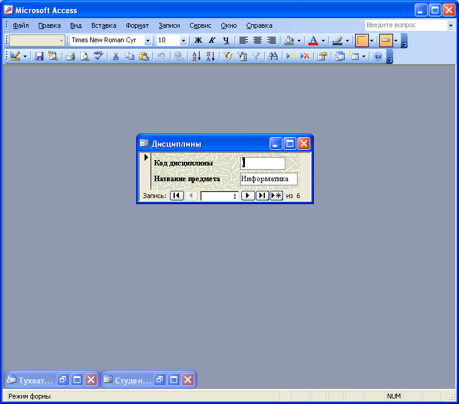Screen dimensions: 459x404
Task: Open the Properties icon
Action: [322, 56]
